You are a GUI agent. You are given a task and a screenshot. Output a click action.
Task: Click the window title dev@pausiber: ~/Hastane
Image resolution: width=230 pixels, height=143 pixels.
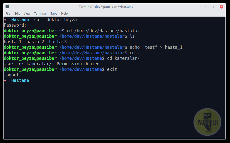point(106,7)
